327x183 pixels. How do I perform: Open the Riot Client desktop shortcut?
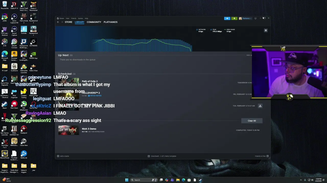pyautogui.click(x=14, y=105)
